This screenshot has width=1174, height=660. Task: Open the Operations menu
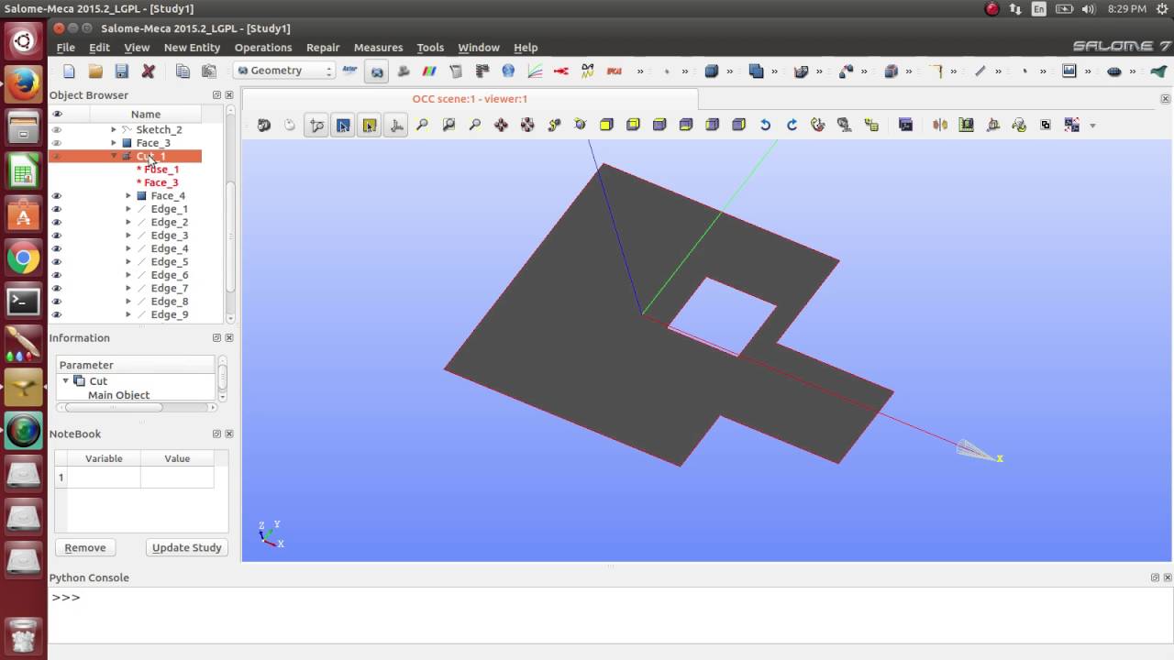pyautogui.click(x=263, y=48)
